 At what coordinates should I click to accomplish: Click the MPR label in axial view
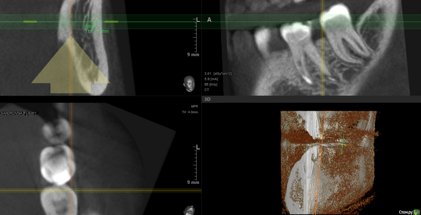click(195, 107)
